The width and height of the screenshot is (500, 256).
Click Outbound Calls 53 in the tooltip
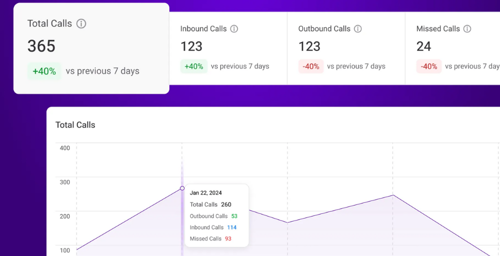coord(213,216)
